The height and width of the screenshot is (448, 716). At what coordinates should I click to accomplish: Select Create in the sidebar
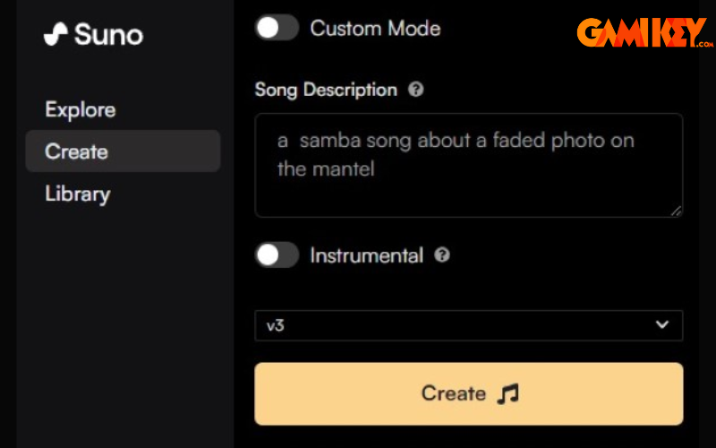77,151
